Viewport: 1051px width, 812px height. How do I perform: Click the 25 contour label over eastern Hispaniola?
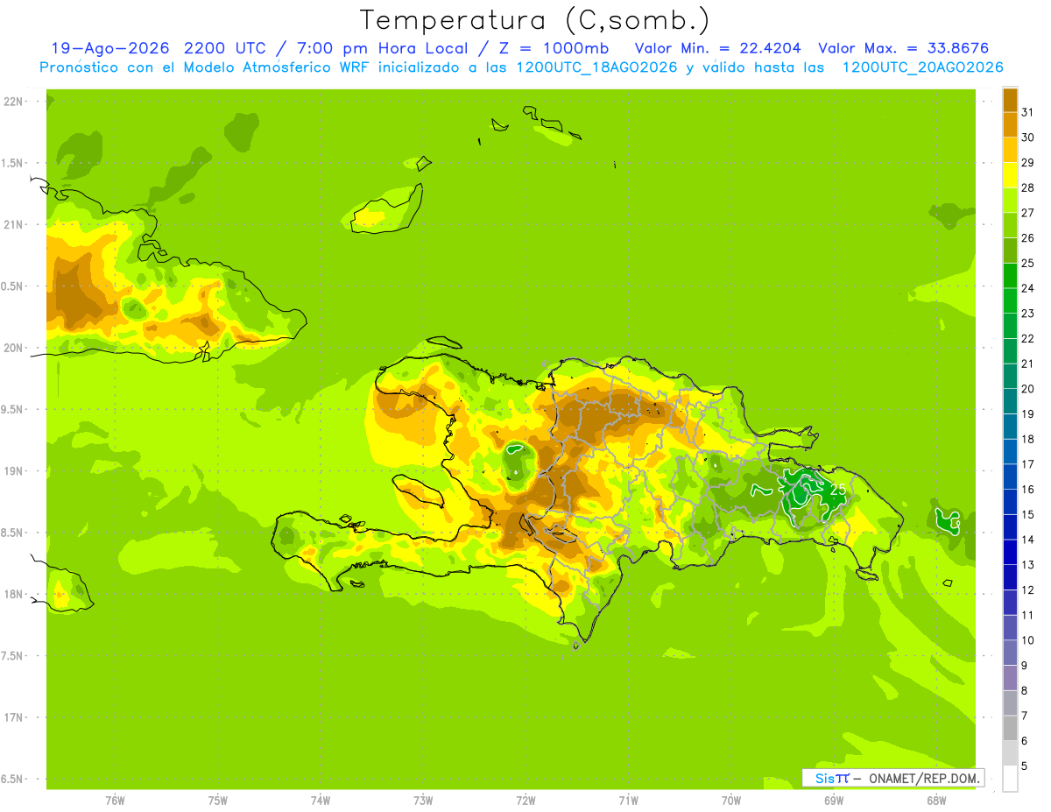click(838, 489)
